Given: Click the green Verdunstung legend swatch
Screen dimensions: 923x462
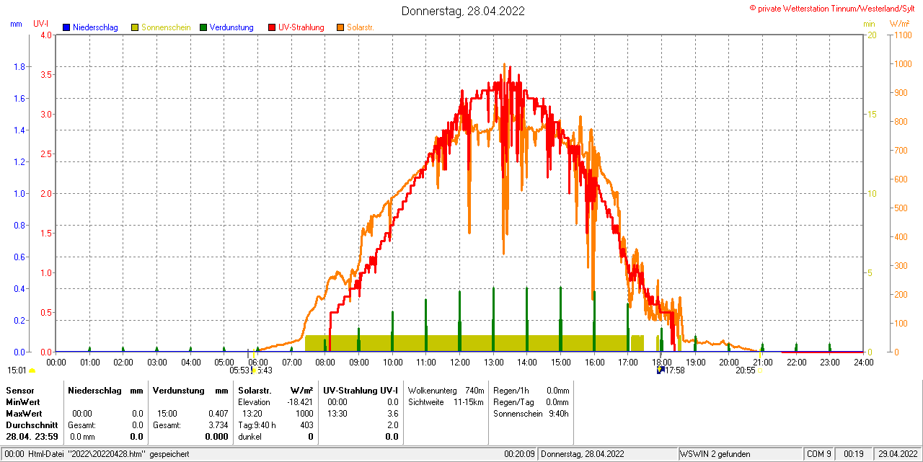Looking at the screenshot, I should pyautogui.click(x=203, y=27).
